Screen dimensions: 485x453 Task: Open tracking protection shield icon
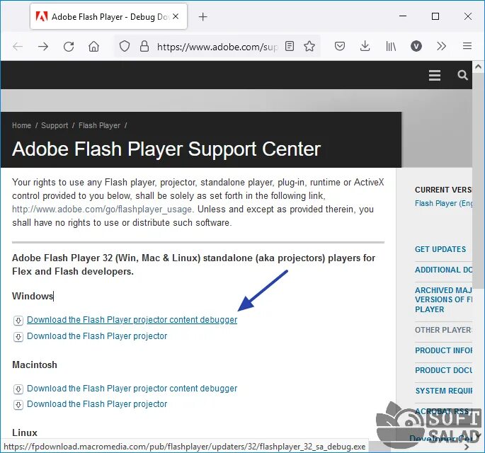125,47
